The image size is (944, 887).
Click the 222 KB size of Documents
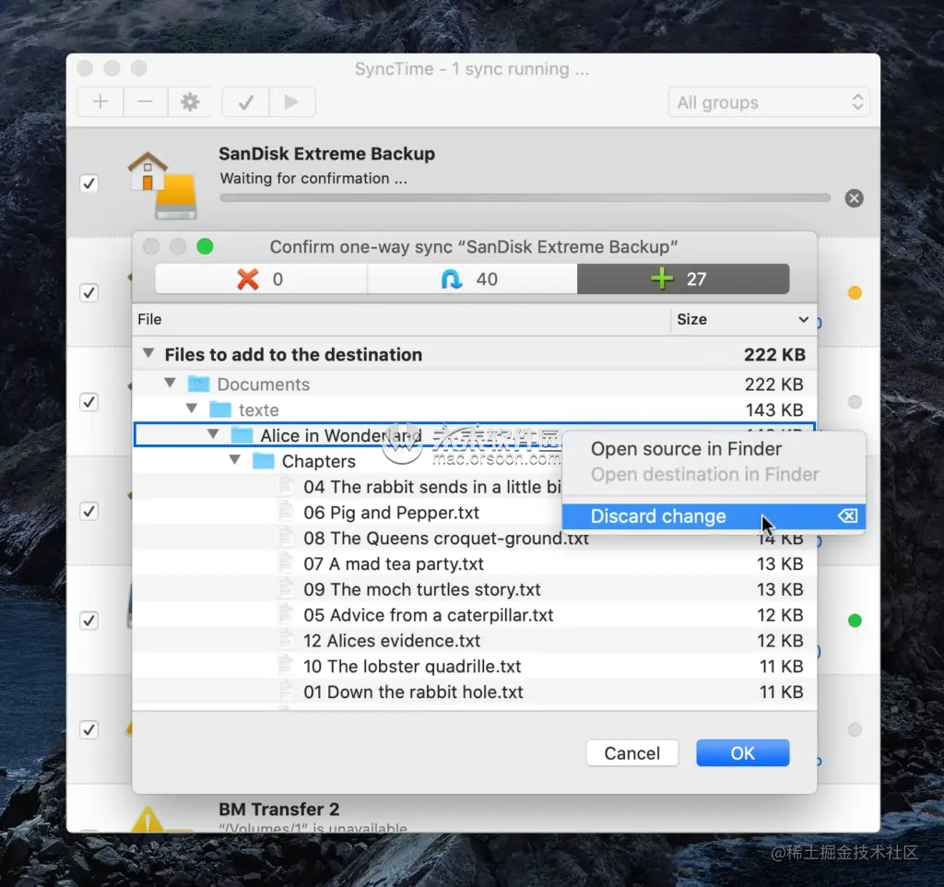click(x=773, y=384)
